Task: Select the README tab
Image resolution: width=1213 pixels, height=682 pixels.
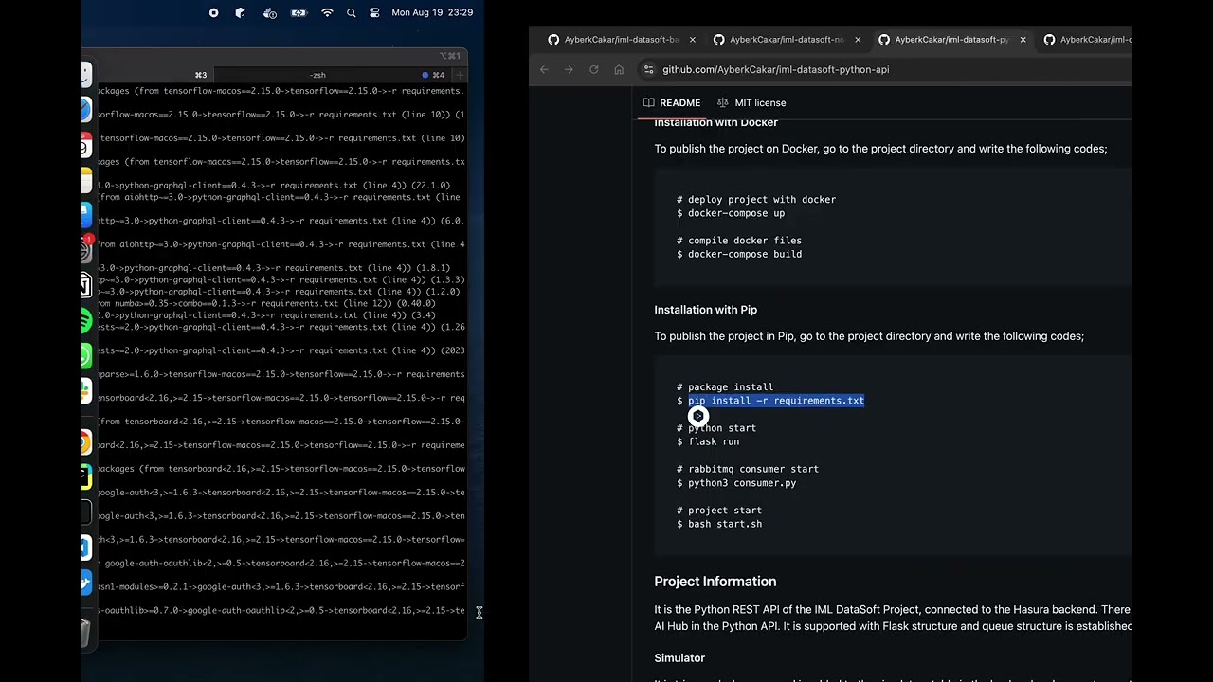Action: [x=672, y=102]
